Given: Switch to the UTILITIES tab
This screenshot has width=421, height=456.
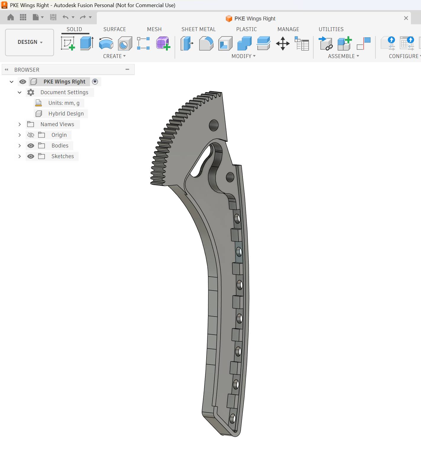Looking at the screenshot, I should 331,29.
